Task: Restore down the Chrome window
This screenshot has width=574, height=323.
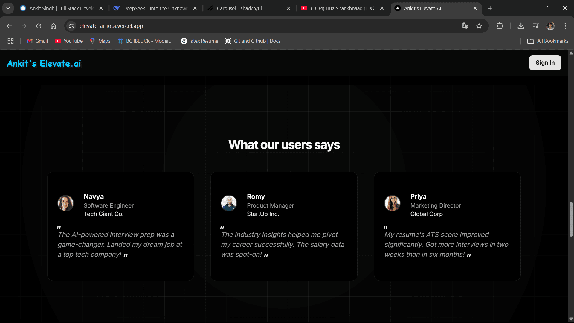Action: (x=546, y=8)
